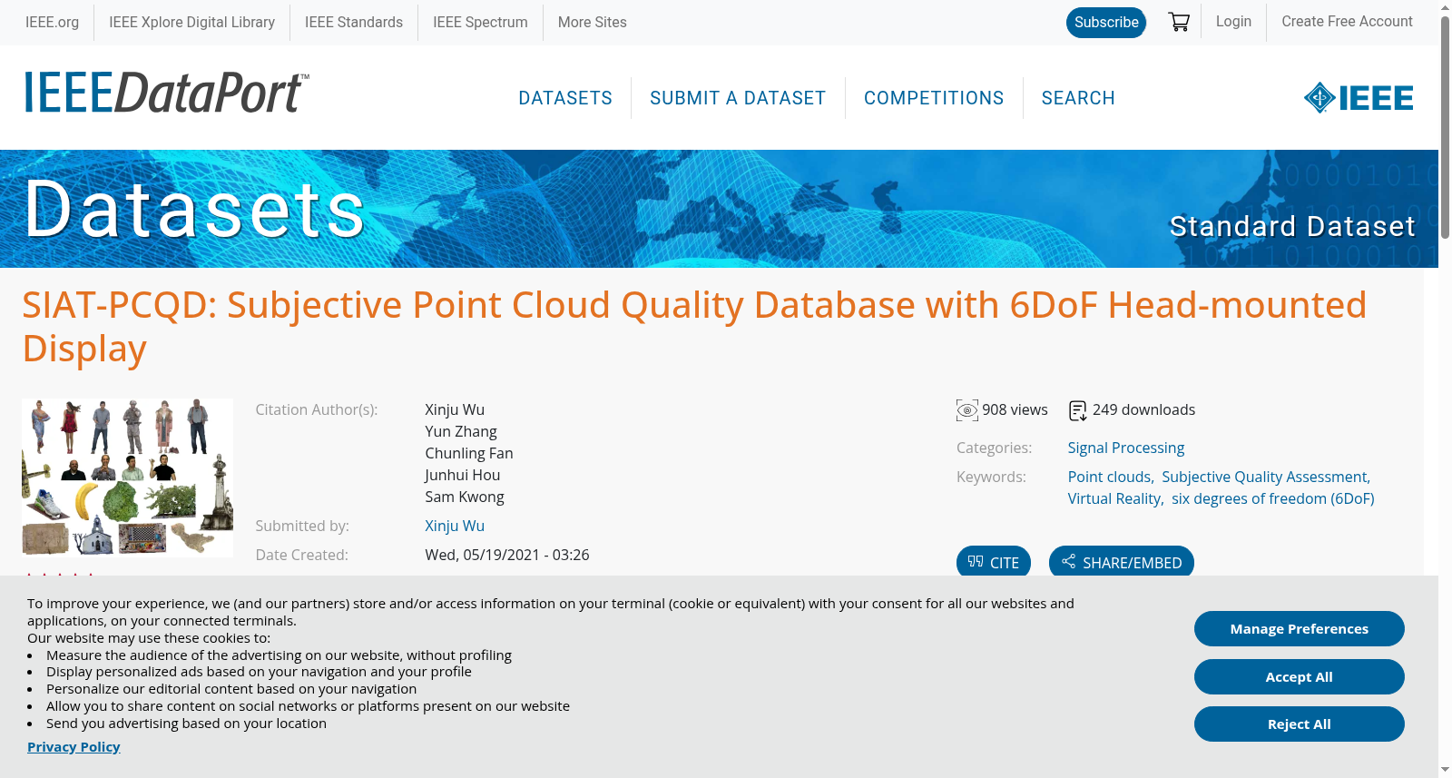
Task: Visit IEEE Spectrum
Action: click(x=480, y=22)
